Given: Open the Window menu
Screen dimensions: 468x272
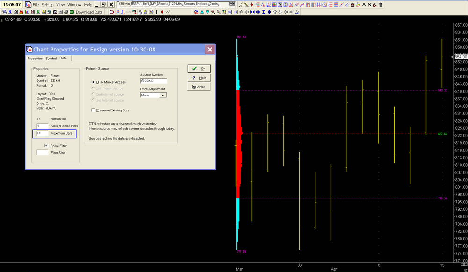Looking at the screenshot, I should pos(74,5).
